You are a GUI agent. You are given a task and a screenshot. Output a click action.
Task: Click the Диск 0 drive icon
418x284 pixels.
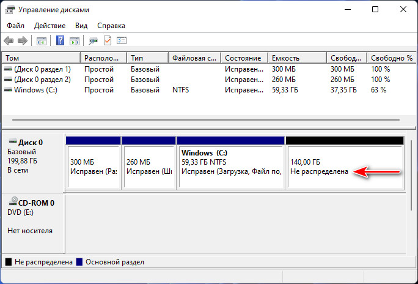[x=13, y=141]
